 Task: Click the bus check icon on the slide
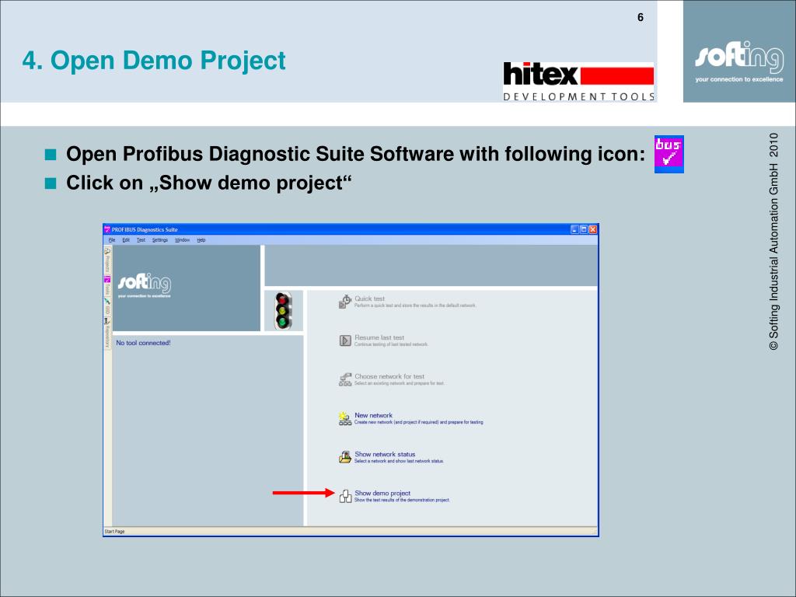click(x=669, y=155)
